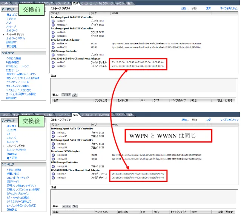Select ネットワーク アダプタ in 交換後 hardware list
The image size is (241, 216).
pos(16,150)
